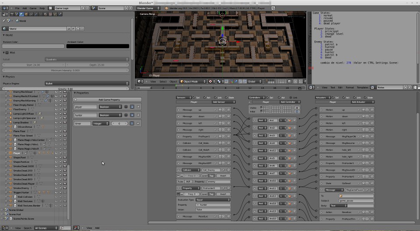This screenshot has width=420, height=231.
Task: Open the Blender Game engine dropdown
Action: pos(148,8)
